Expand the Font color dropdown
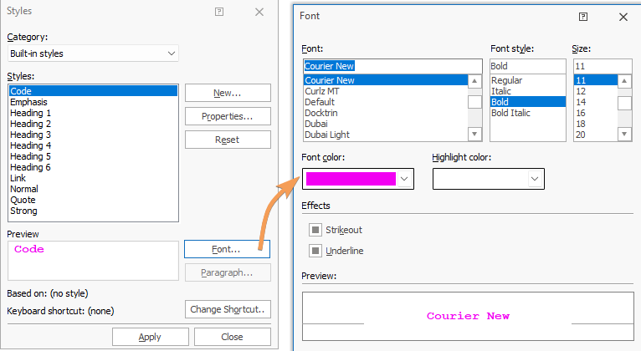641x351 pixels. tap(405, 179)
